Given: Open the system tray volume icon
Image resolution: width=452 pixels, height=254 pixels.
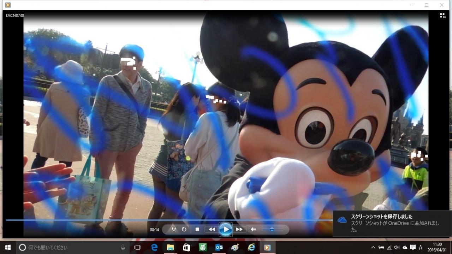Looking at the screenshot, I should (x=397, y=248).
